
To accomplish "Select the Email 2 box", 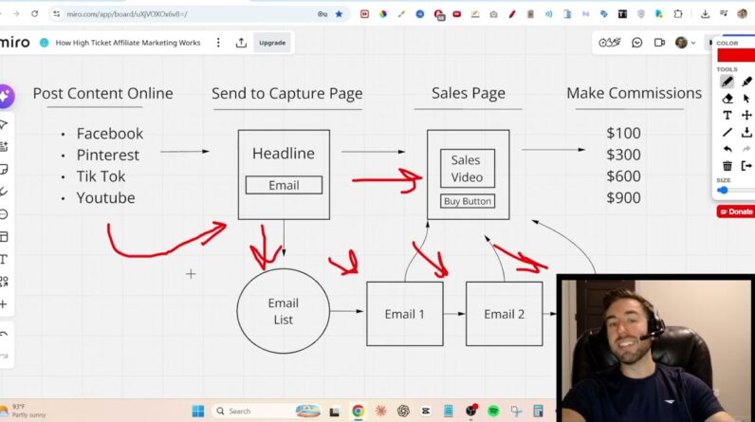I will point(505,314).
